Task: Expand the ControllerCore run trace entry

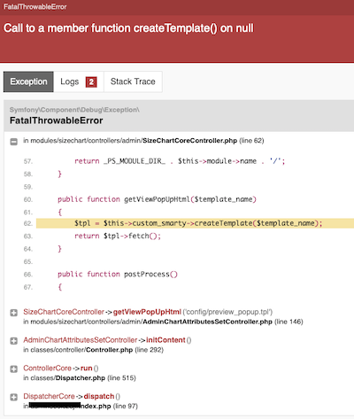Action: 13,369
